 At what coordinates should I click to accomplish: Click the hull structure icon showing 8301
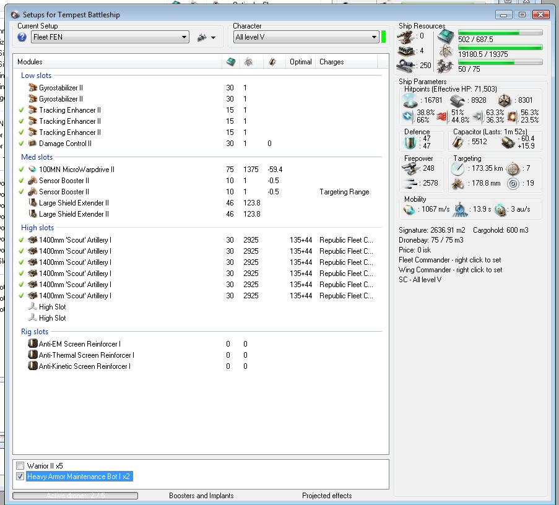(505, 100)
